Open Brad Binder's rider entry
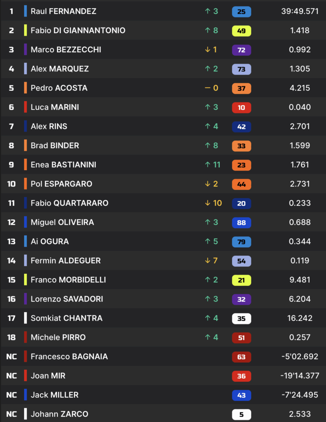326x422 pixels. tap(55, 146)
